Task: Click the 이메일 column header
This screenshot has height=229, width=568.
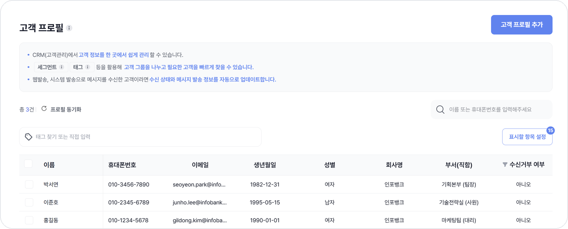Action: tap(200, 165)
